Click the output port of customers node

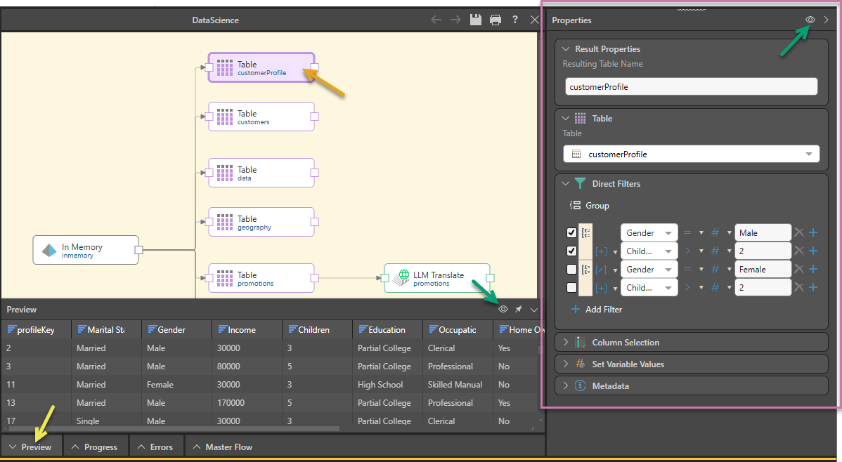click(x=315, y=117)
